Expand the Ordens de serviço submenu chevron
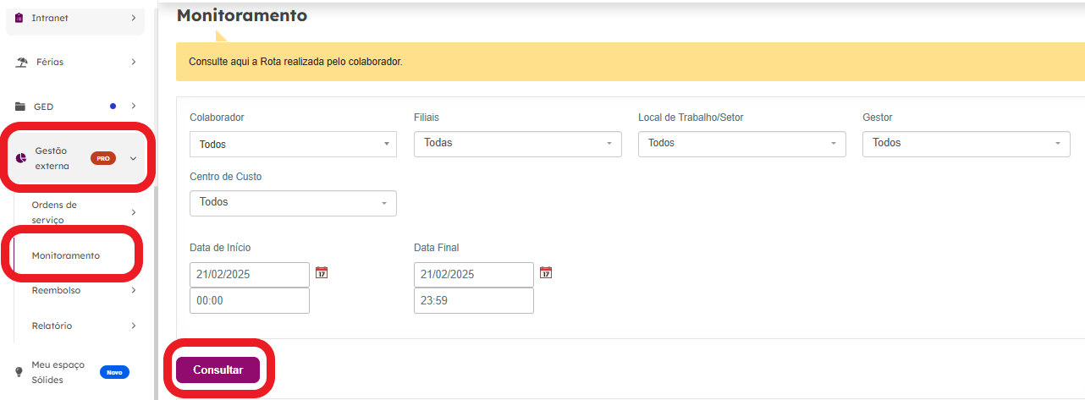 [133, 212]
